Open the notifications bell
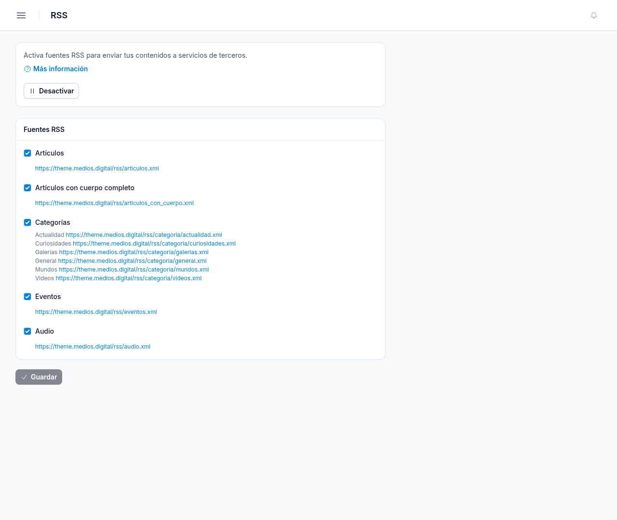The image size is (617, 520). pos(594,15)
